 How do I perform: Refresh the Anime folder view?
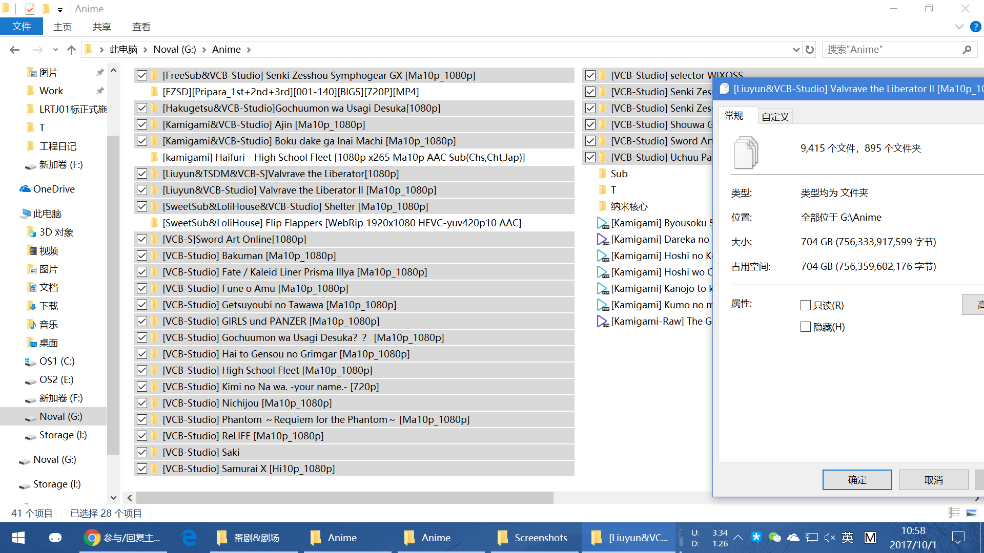coord(810,50)
